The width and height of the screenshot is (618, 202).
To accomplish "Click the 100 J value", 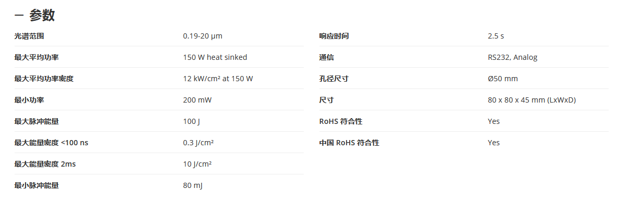I will click(192, 121).
